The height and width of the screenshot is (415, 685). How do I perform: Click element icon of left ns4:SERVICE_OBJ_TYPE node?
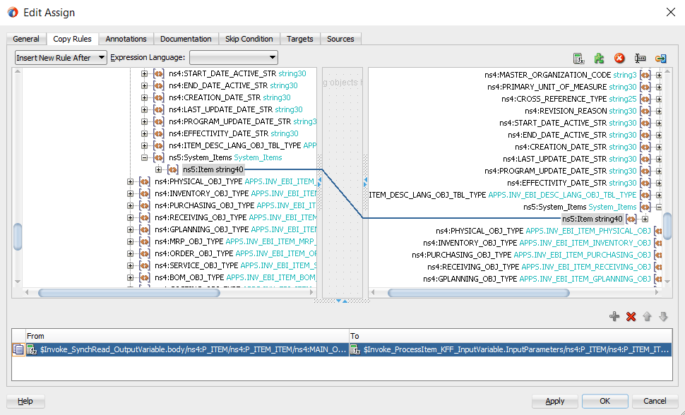coord(145,265)
